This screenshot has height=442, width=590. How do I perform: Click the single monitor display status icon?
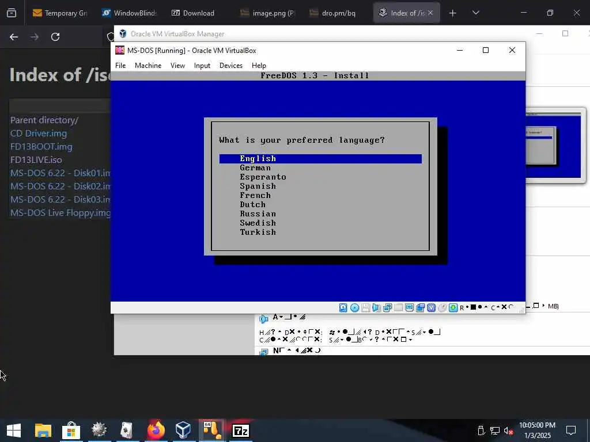click(410, 307)
